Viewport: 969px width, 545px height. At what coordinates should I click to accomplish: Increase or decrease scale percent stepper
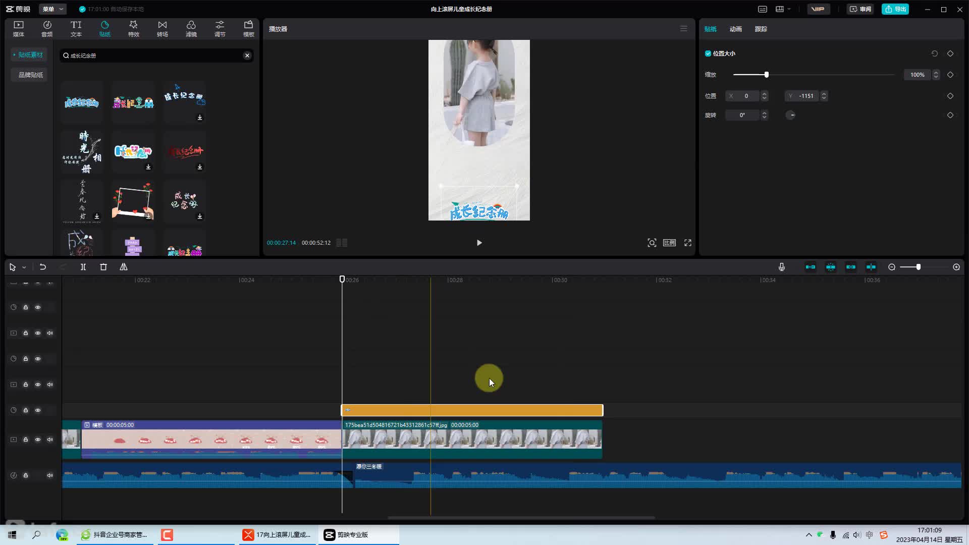[x=936, y=75]
